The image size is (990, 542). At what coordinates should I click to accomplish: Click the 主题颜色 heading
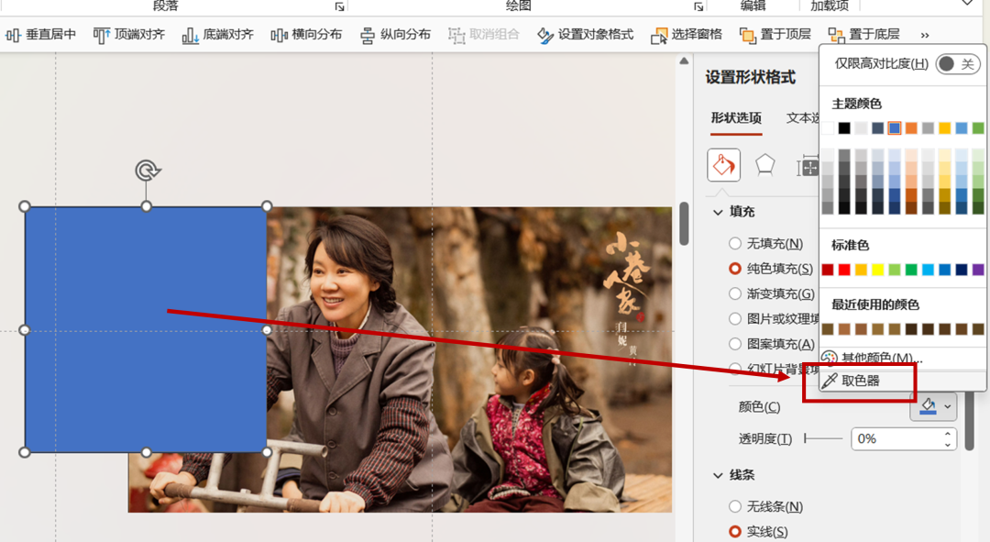coord(856,104)
